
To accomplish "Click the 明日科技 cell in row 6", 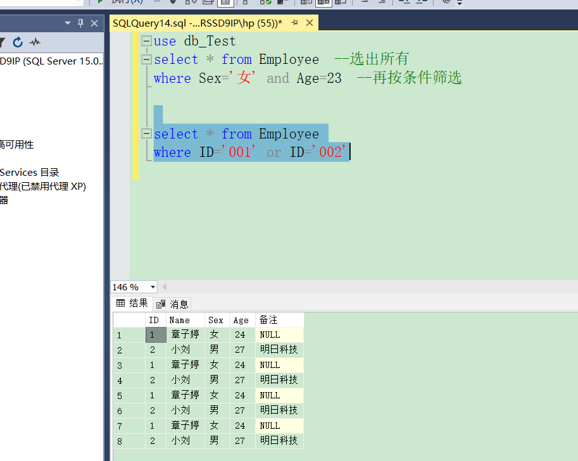I will pos(280,410).
